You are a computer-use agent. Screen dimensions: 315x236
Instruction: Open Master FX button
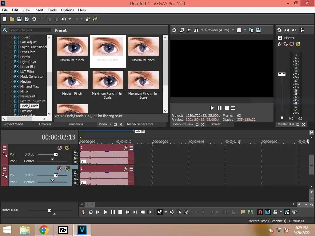(x=279, y=44)
